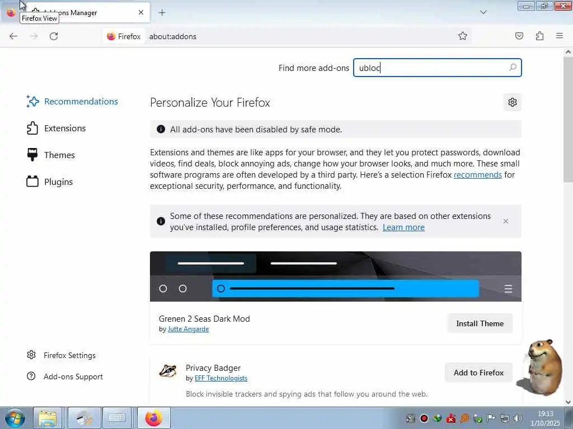The width and height of the screenshot is (573, 429).
Task: Add Privacy Badger to Firefox
Action: click(x=478, y=373)
